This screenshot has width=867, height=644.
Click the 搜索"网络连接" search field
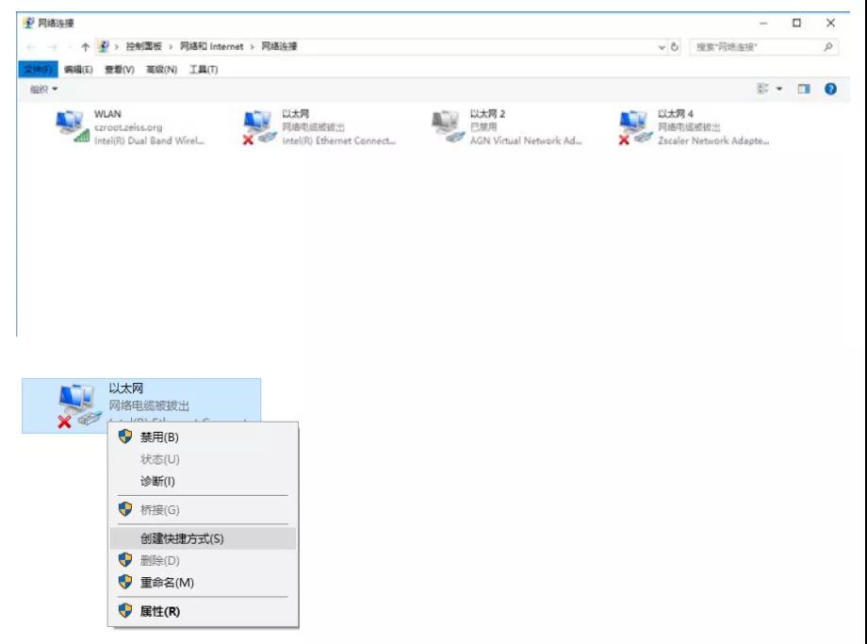pos(754,47)
